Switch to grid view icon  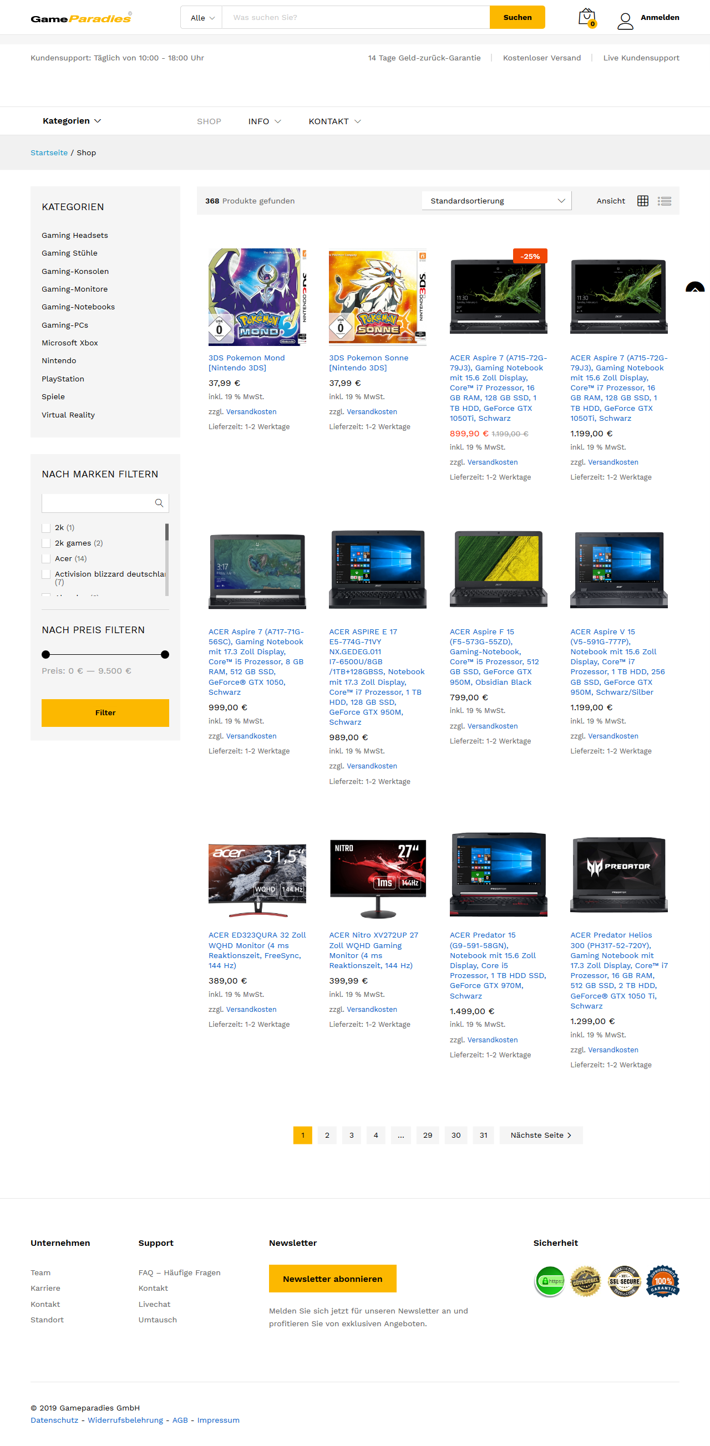tap(643, 201)
